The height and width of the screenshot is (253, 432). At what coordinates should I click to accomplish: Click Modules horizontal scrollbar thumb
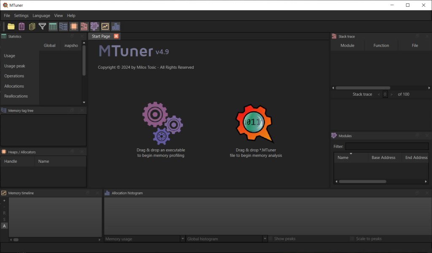click(x=362, y=182)
